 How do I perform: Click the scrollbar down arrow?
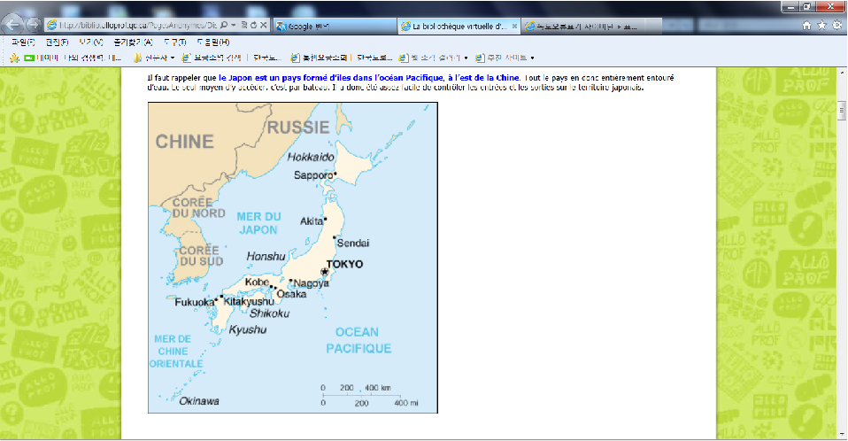coord(842,435)
